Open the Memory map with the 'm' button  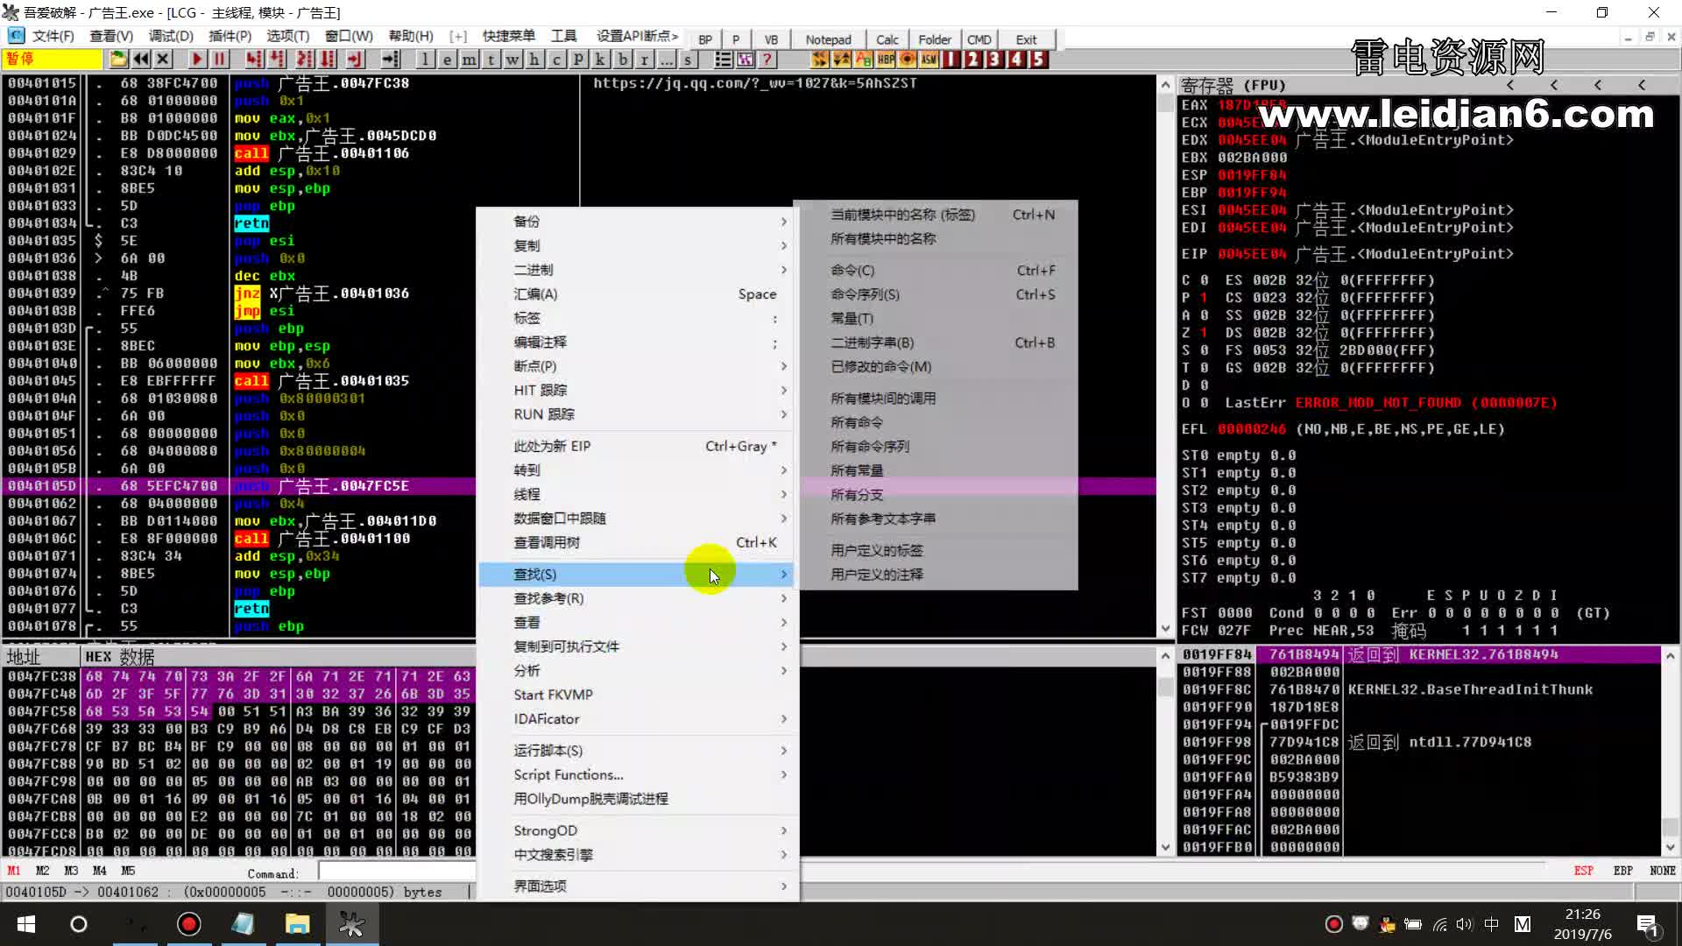470,59
